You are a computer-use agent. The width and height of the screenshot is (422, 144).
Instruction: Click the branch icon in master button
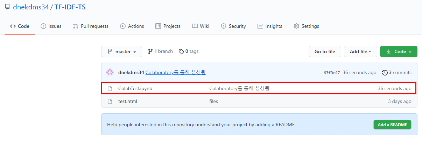pyautogui.click(x=109, y=51)
